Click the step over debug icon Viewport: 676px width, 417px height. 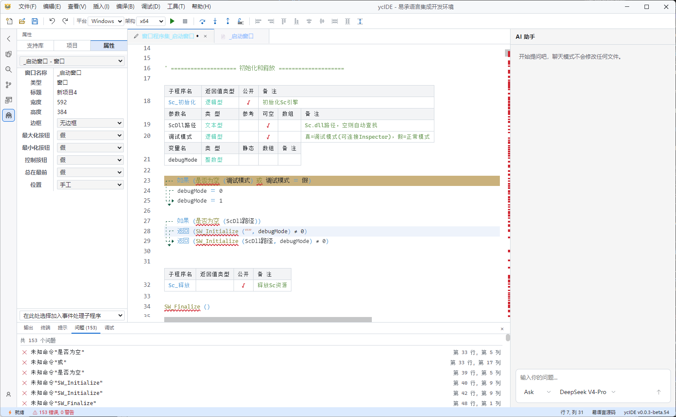point(203,21)
